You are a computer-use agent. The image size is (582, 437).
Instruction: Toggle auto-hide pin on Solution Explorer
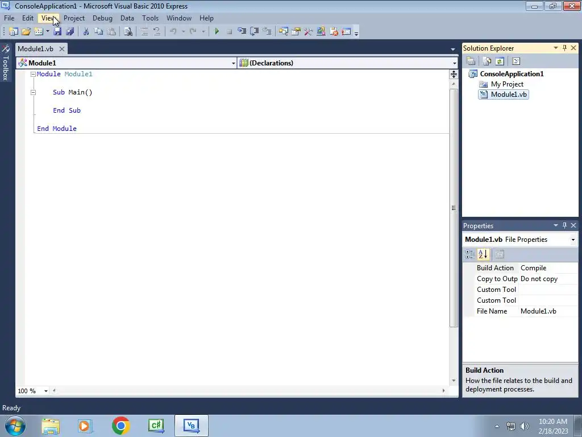click(x=564, y=48)
